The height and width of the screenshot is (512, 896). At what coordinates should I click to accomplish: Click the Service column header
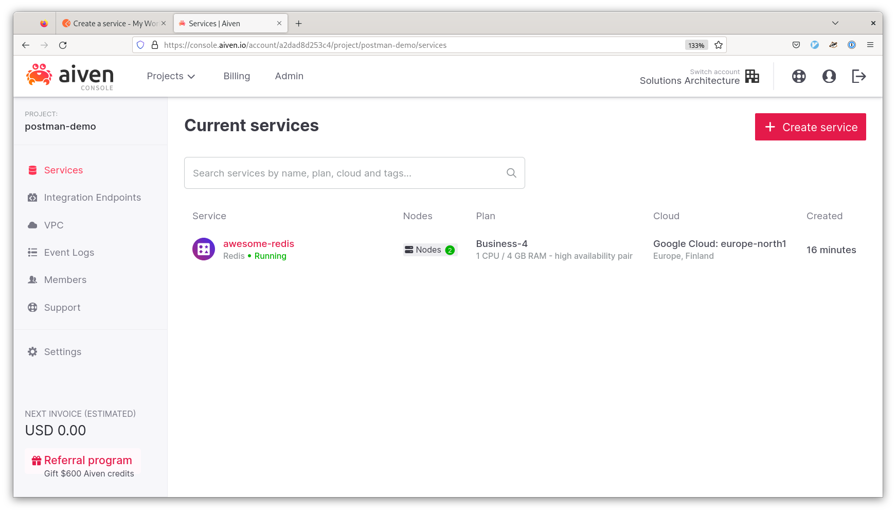click(209, 216)
